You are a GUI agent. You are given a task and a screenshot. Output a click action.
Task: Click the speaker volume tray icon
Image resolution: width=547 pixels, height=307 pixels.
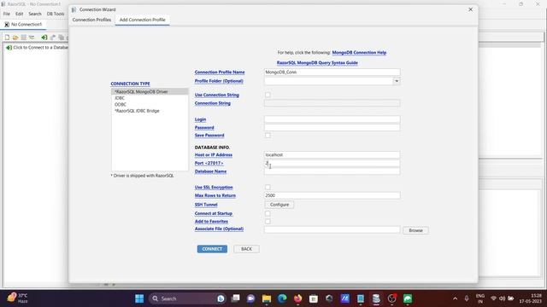click(x=502, y=298)
